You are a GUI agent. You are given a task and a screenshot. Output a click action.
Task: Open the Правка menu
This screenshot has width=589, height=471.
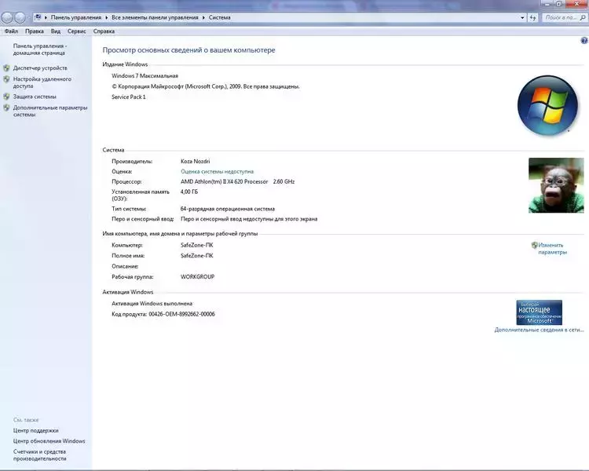coord(35,31)
